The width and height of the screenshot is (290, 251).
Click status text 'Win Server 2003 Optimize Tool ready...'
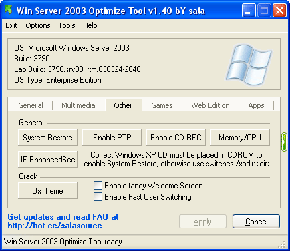pyautogui.click(x=65, y=242)
